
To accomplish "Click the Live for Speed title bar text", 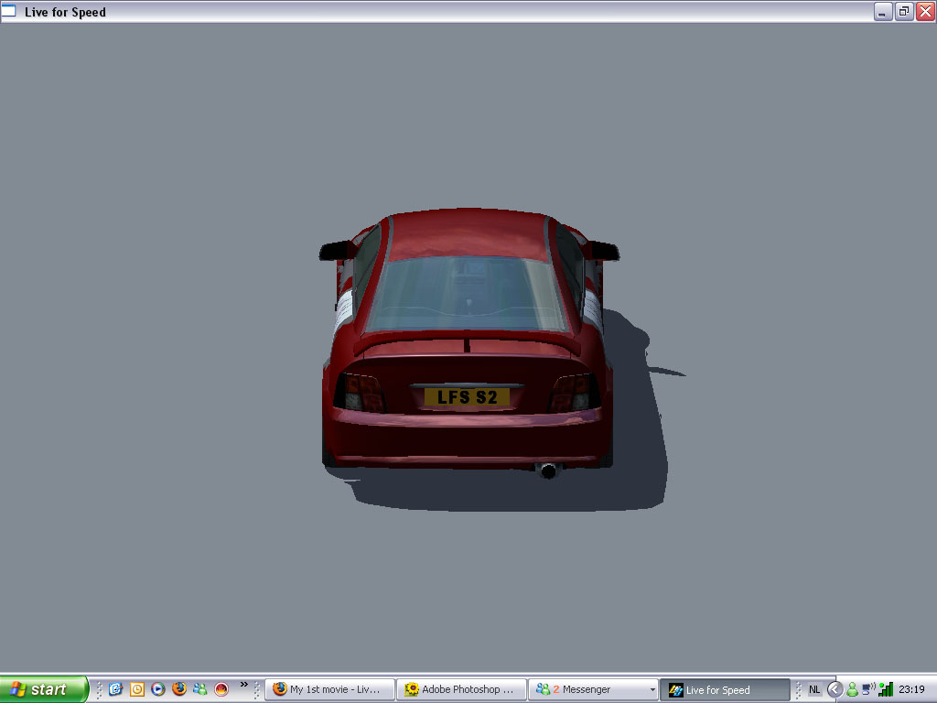I will (65, 12).
